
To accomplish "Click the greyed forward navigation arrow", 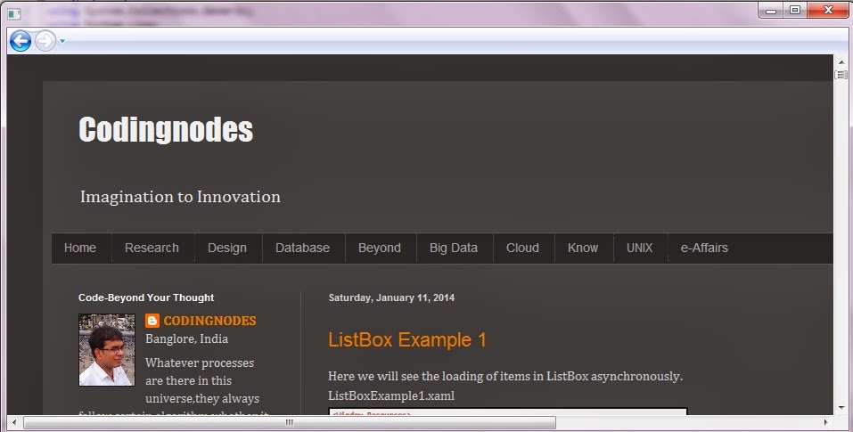I will tap(45, 41).
